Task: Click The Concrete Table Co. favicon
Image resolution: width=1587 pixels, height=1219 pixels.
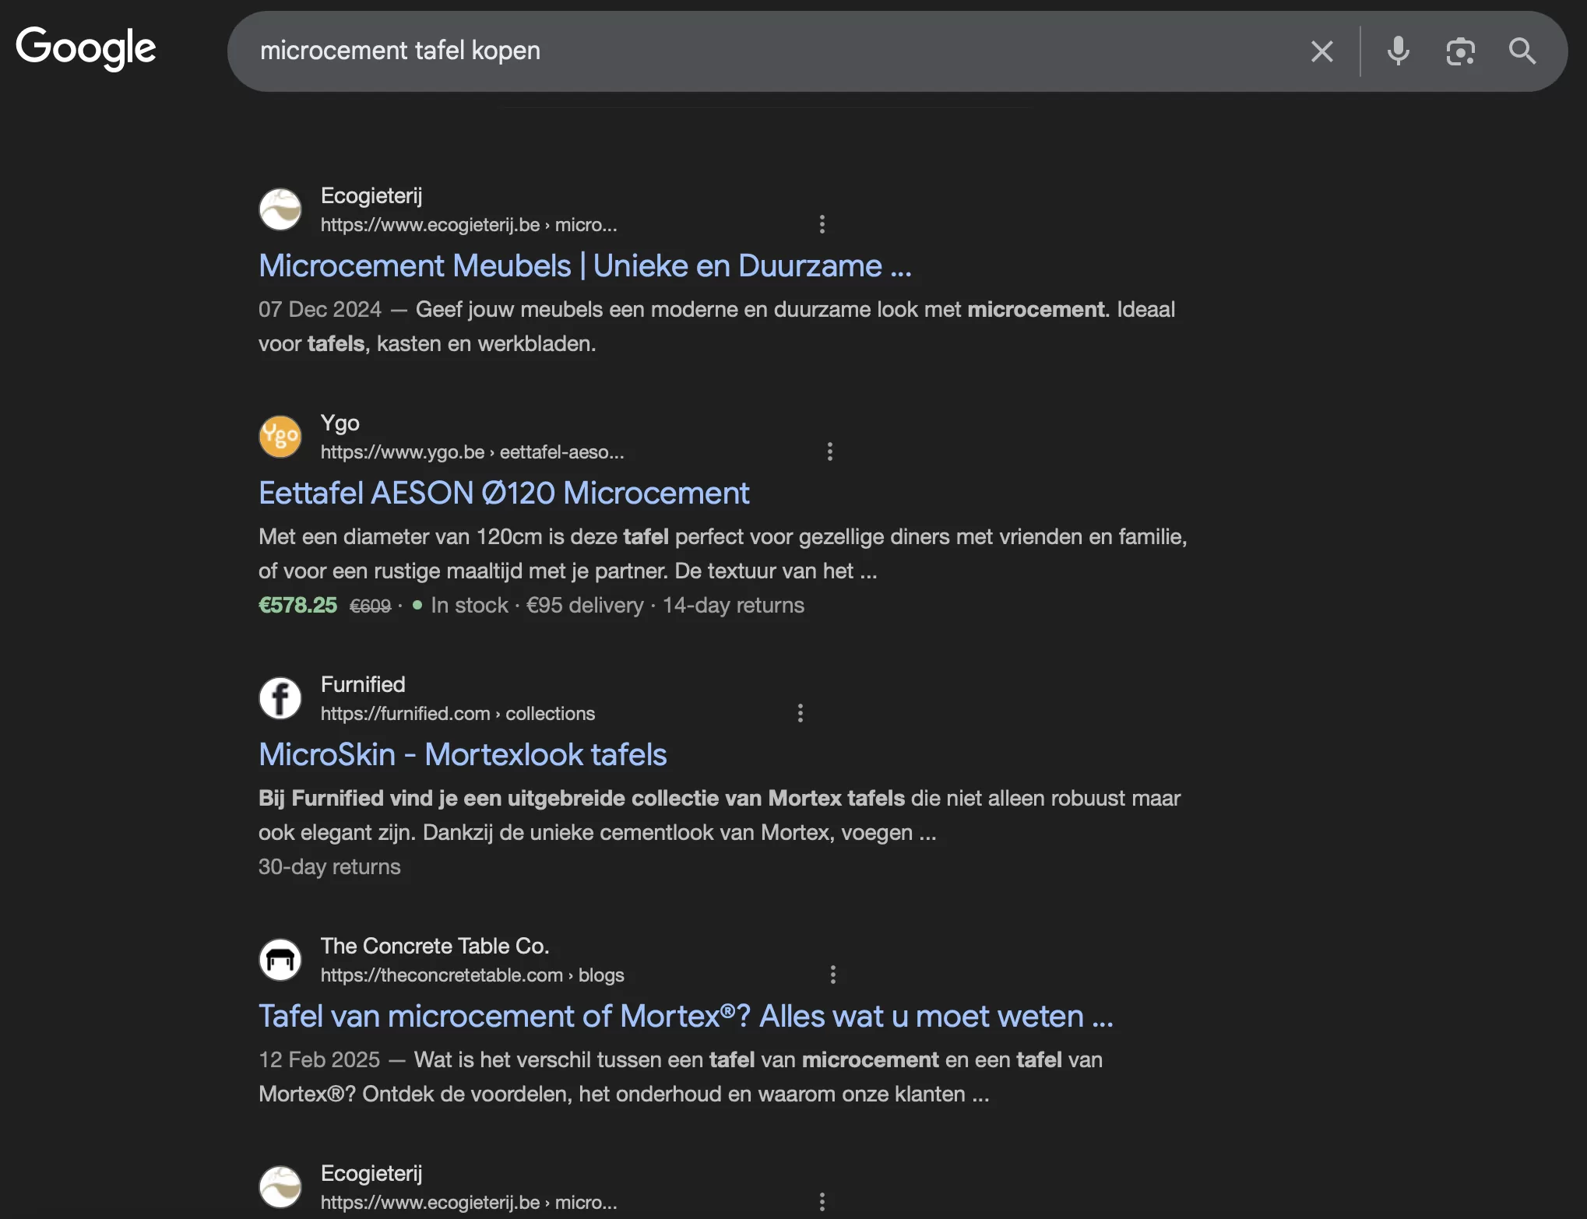Action: click(x=280, y=959)
